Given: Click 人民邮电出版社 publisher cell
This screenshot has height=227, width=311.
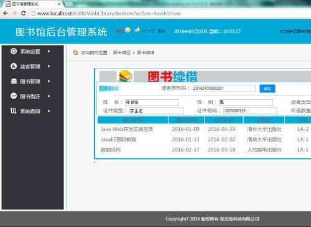Looking at the screenshot, I should [x=264, y=150].
